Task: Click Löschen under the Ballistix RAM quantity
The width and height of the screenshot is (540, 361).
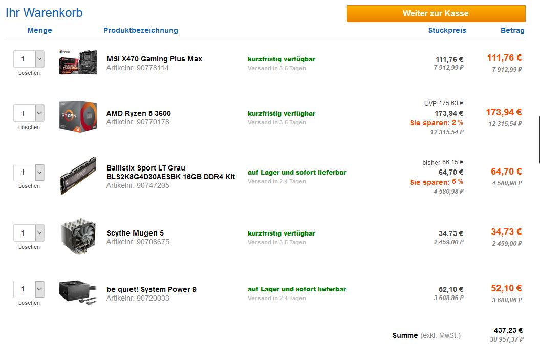Action: coord(29,186)
